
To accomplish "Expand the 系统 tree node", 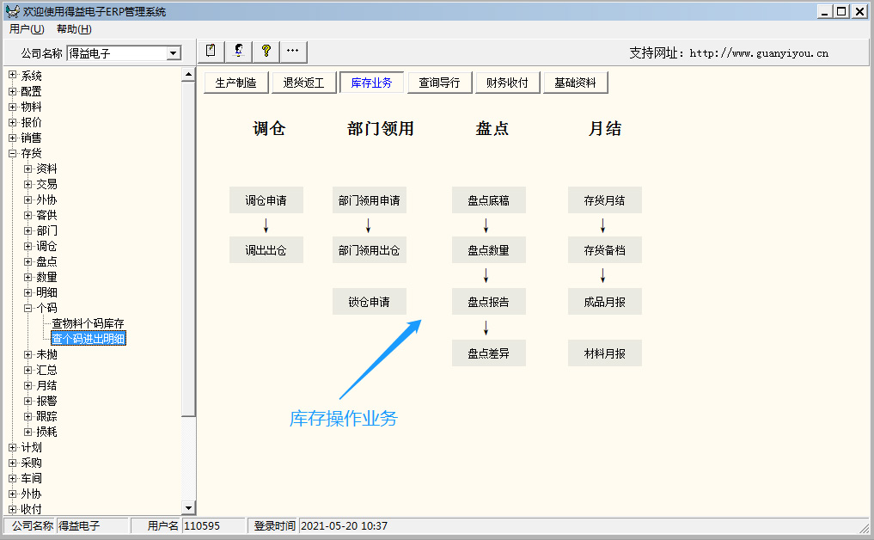I will 13,76.
